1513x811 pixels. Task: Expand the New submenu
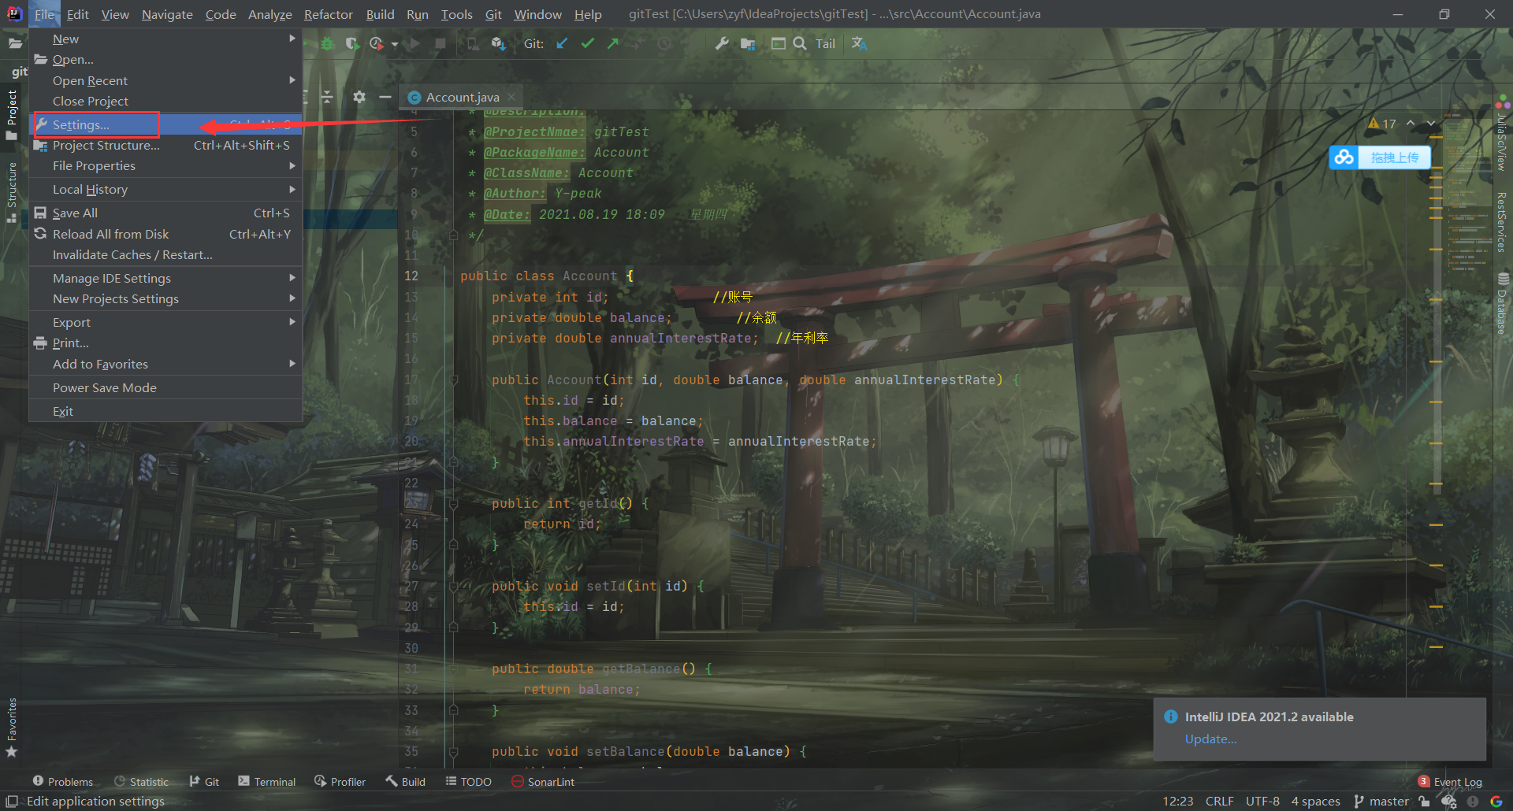click(x=165, y=39)
